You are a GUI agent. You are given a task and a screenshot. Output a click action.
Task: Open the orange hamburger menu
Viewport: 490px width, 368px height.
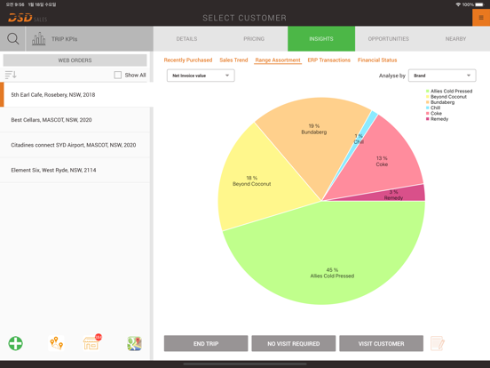[x=481, y=18]
